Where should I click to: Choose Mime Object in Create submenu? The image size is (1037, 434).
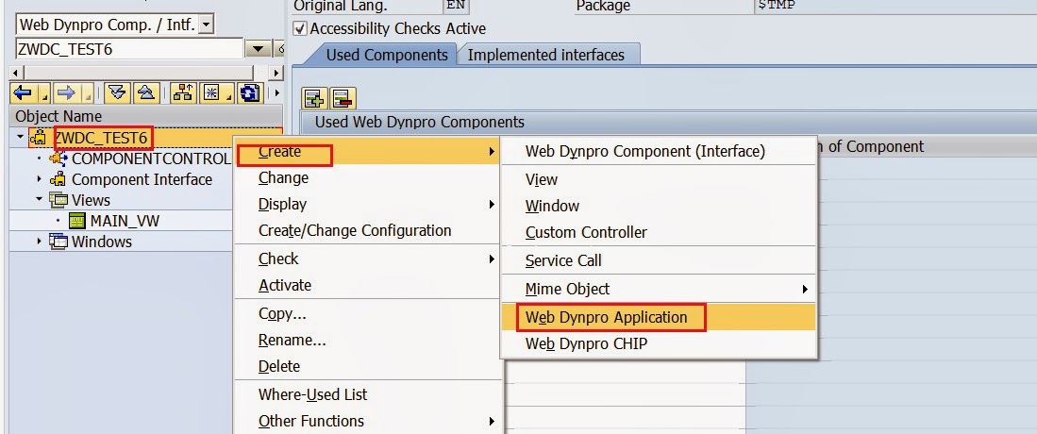coord(658,289)
